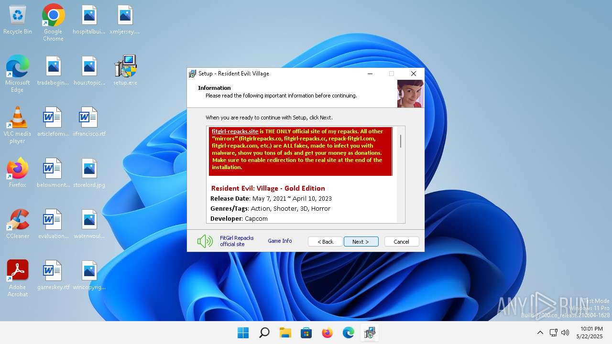Select the setup.exe desktop file
The height and width of the screenshot is (344, 612).
point(125,71)
